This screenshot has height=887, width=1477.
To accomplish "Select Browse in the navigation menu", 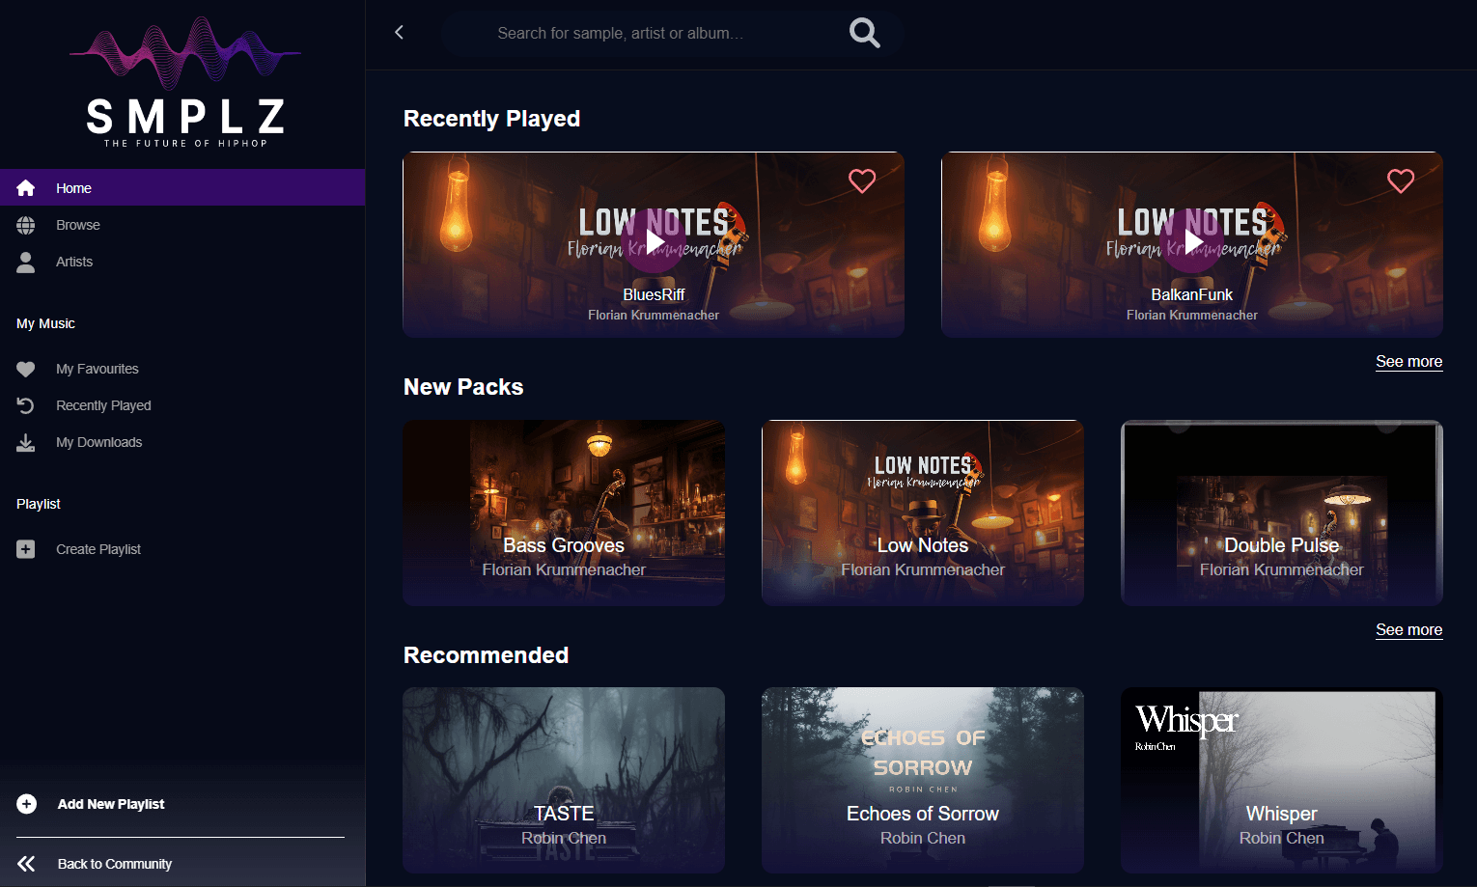I will tap(77, 224).
